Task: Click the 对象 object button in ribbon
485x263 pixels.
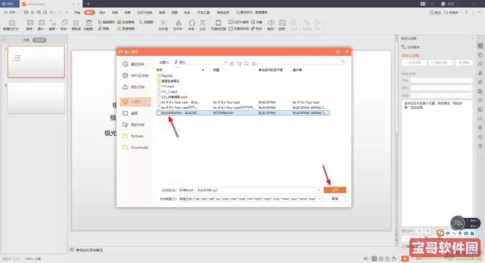Action: 256,22
